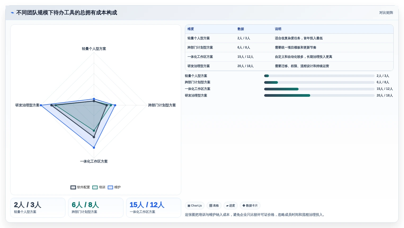The width and height of the screenshot is (404, 228).
Task: Toggle the 培训 legend swatch
Action: click(95, 187)
